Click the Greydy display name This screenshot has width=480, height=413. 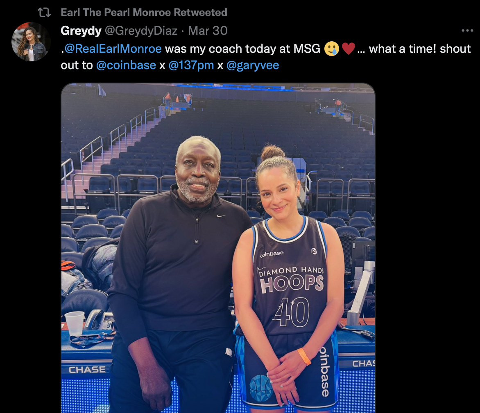(81, 31)
